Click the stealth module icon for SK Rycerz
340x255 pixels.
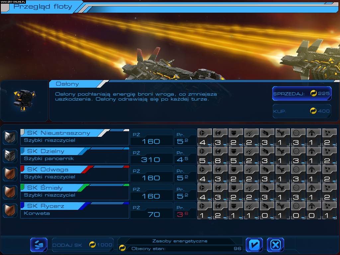click(x=314, y=206)
